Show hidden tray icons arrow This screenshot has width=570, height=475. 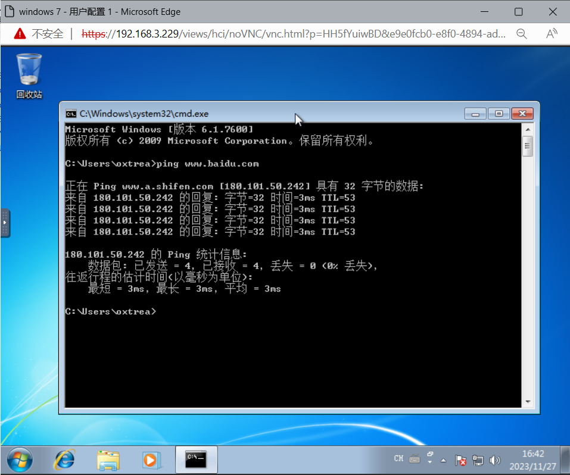coord(444,461)
